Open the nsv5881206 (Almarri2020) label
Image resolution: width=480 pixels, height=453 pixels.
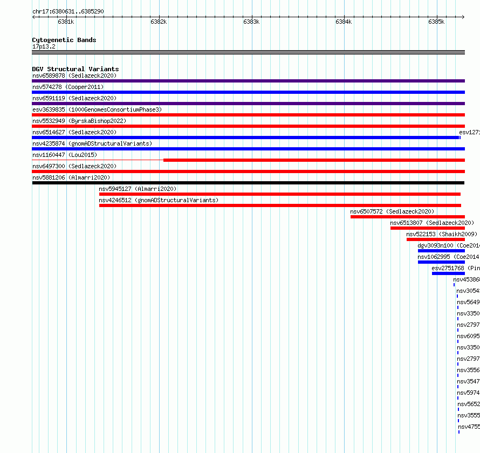[71, 177]
